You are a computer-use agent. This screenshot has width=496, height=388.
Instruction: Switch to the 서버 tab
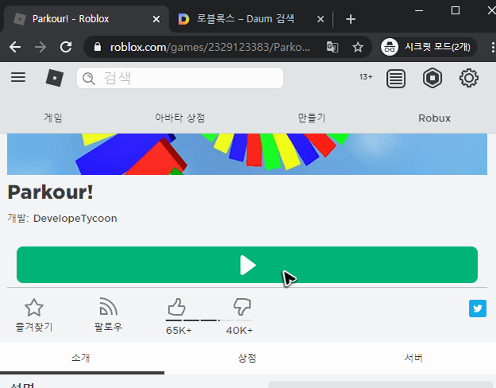tap(413, 358)
